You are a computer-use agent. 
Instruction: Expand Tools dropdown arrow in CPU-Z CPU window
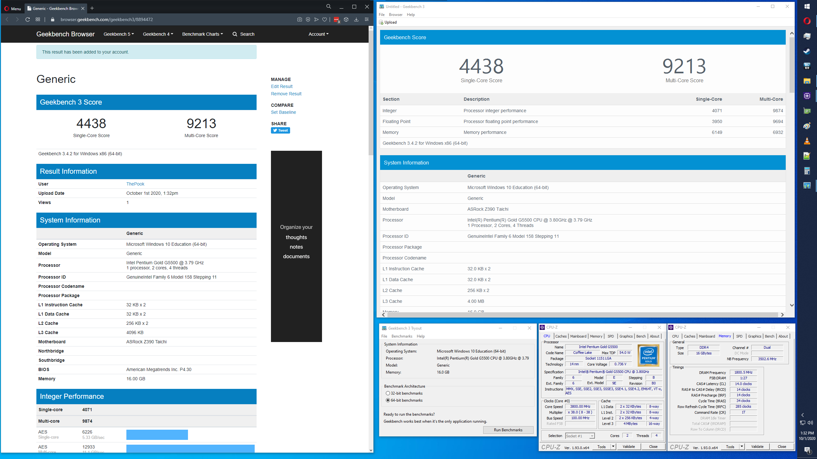pyautogui.click(x=613, y=447)
